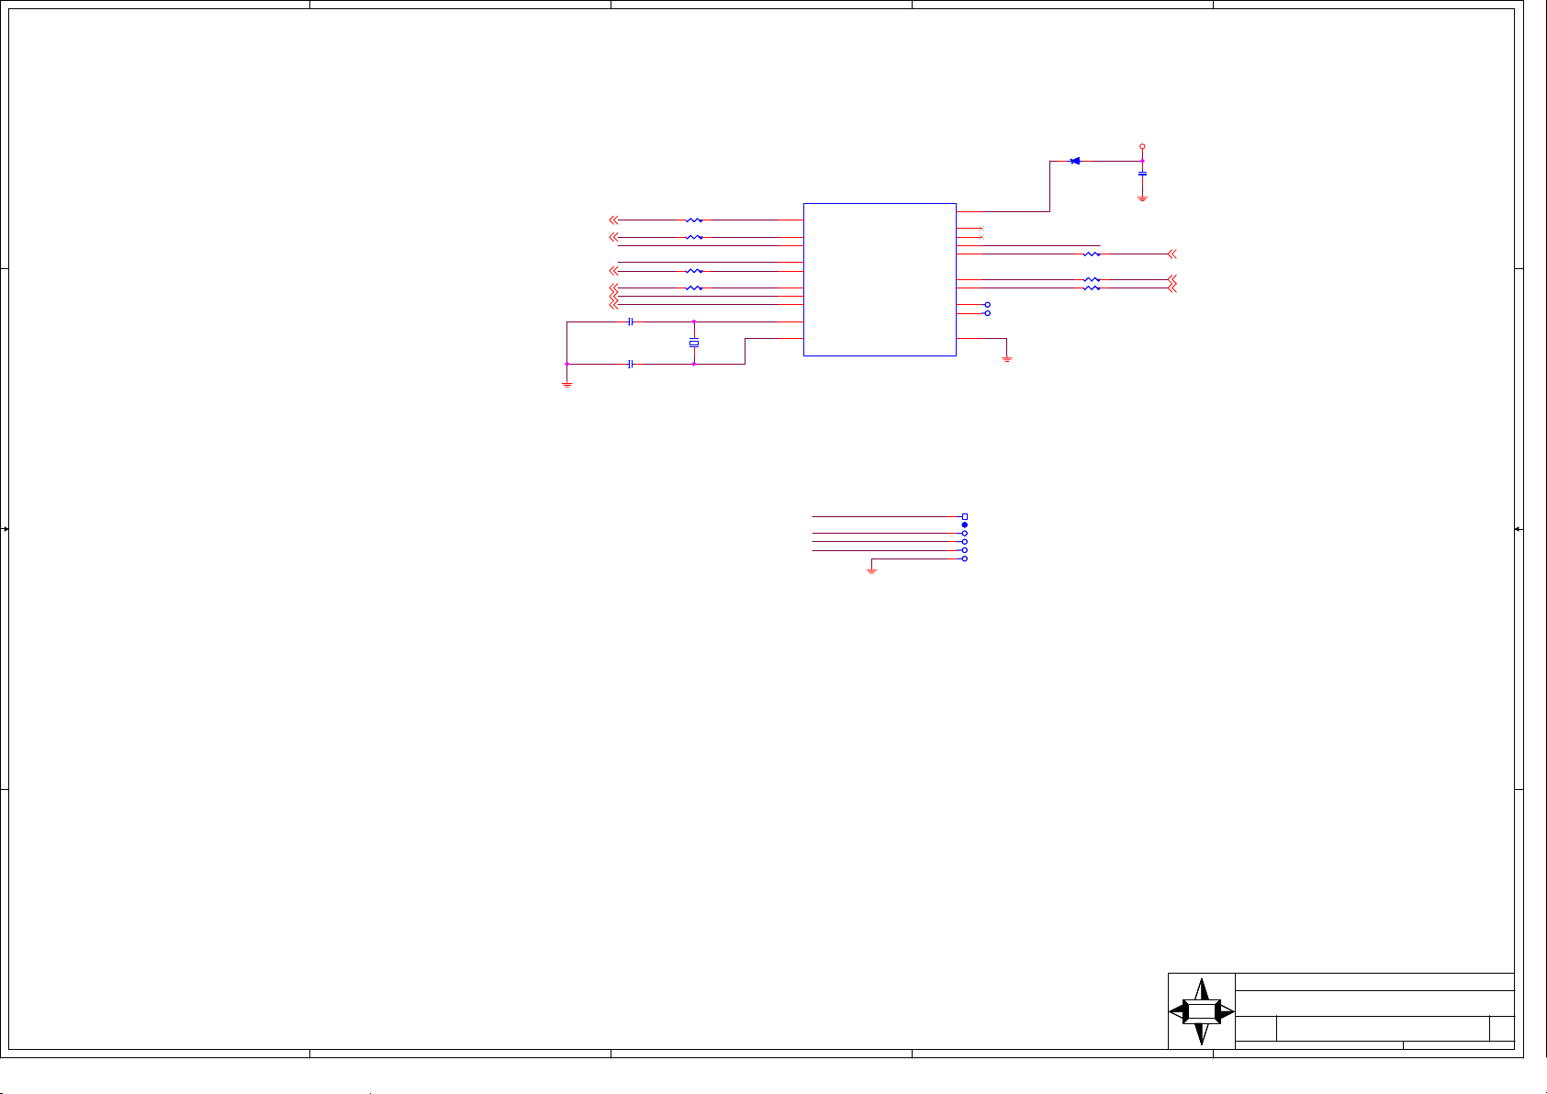This screenshot has height=1094, width=1547.
Task: Click the ground symbol beside the connector wires
Action: [x=871, y=570]
